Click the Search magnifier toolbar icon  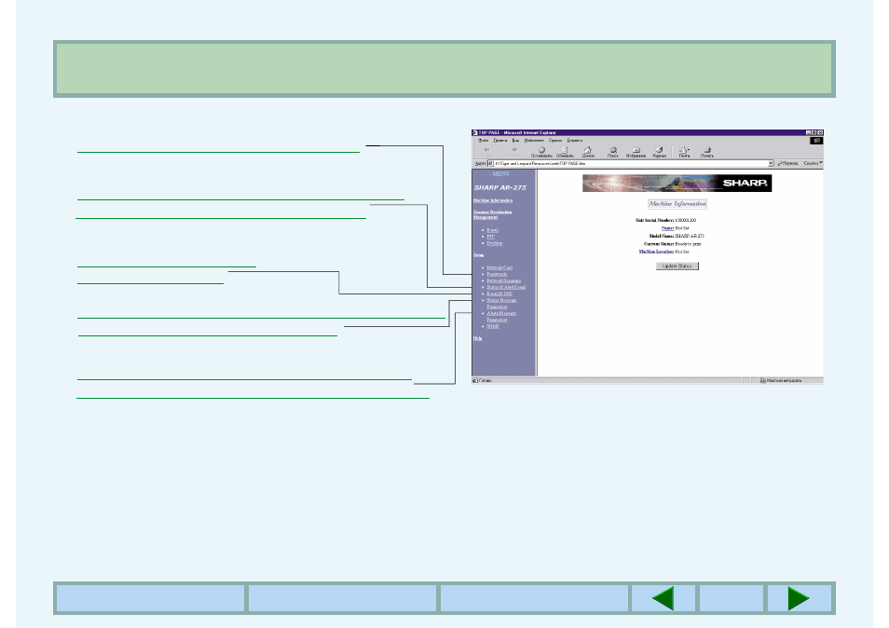tap(613, 152)
